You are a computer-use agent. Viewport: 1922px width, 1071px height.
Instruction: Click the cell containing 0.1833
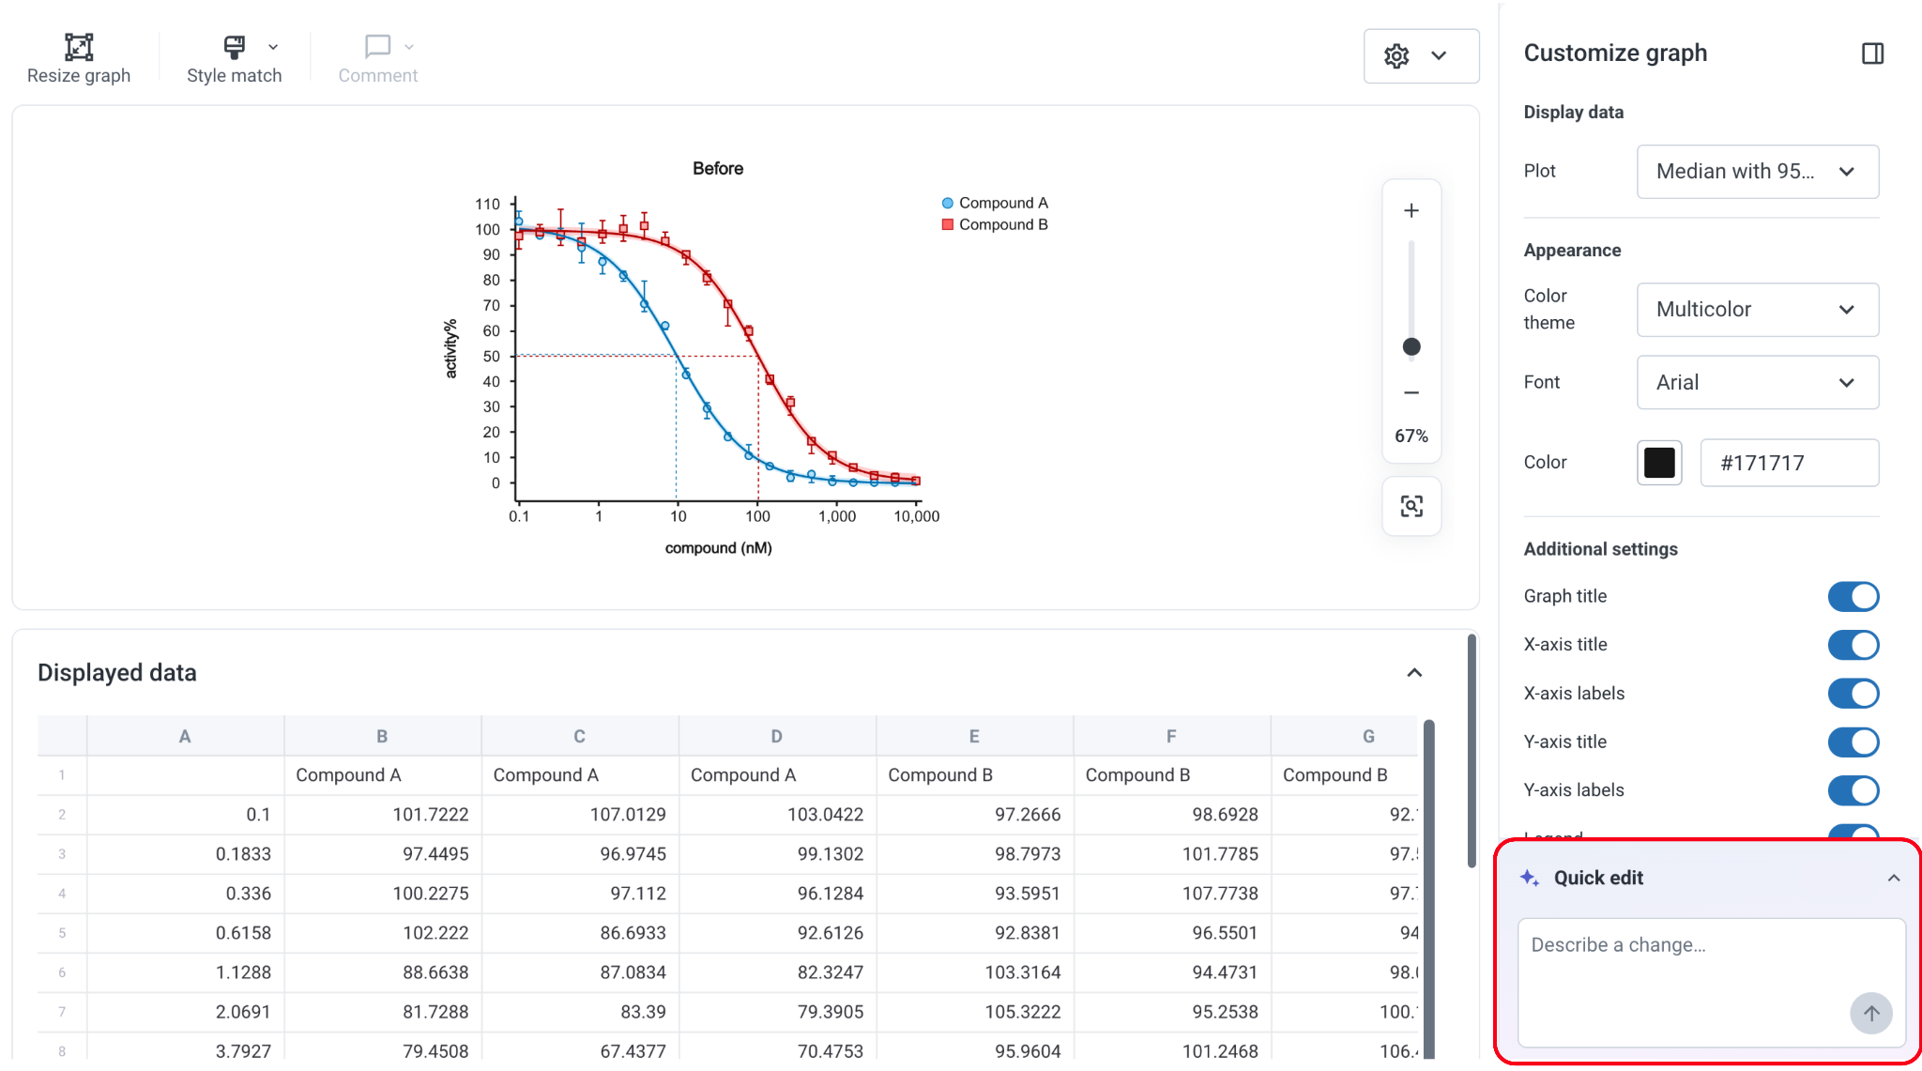point(185,854)
